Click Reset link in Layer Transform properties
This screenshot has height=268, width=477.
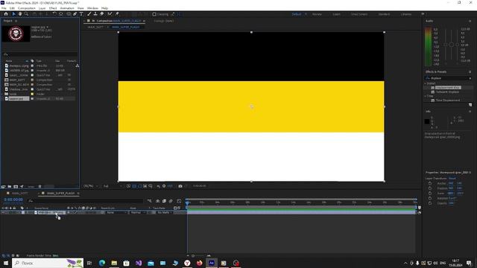(x=452, y=179)
